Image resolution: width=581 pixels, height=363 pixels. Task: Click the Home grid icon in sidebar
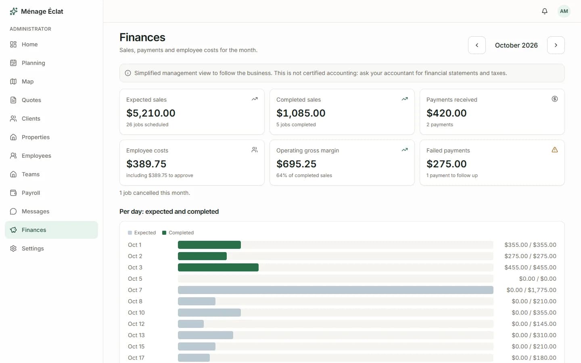[13, 44]
